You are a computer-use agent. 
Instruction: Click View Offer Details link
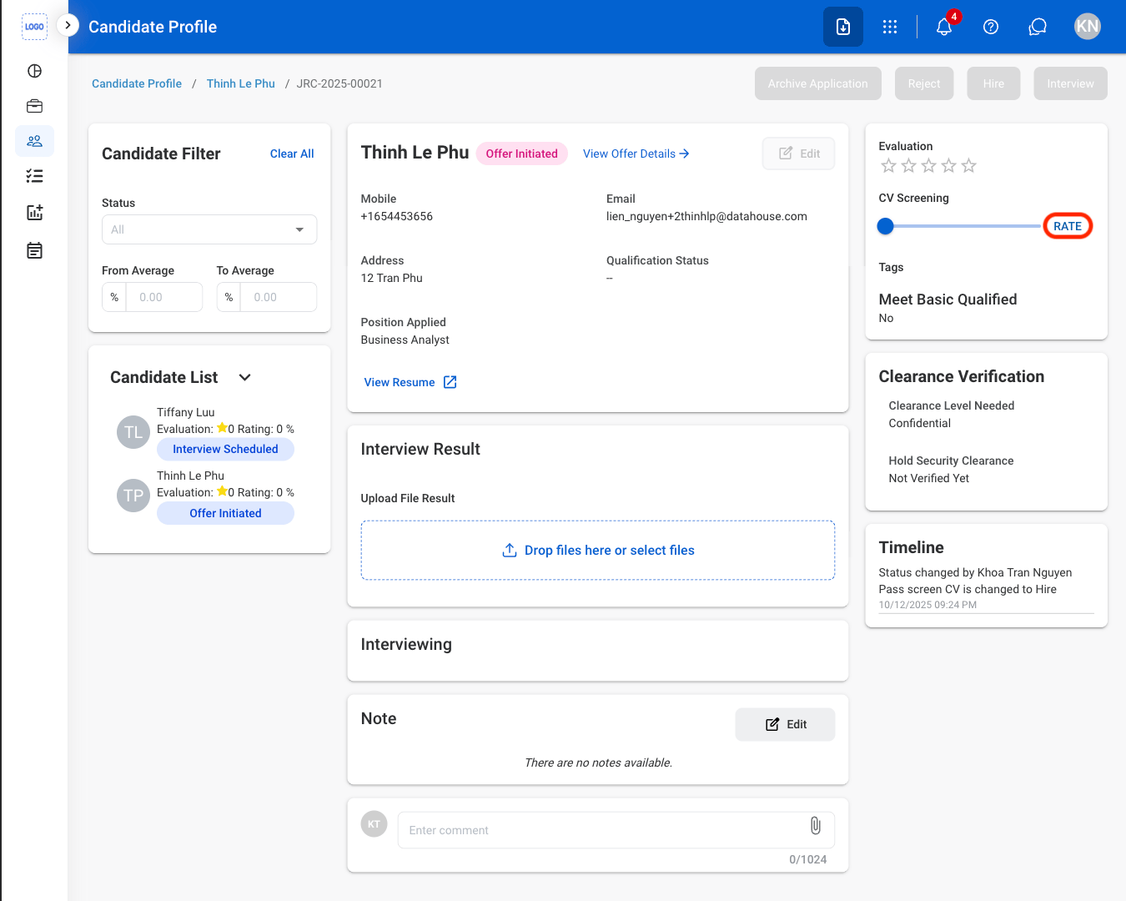click(636, 154)
